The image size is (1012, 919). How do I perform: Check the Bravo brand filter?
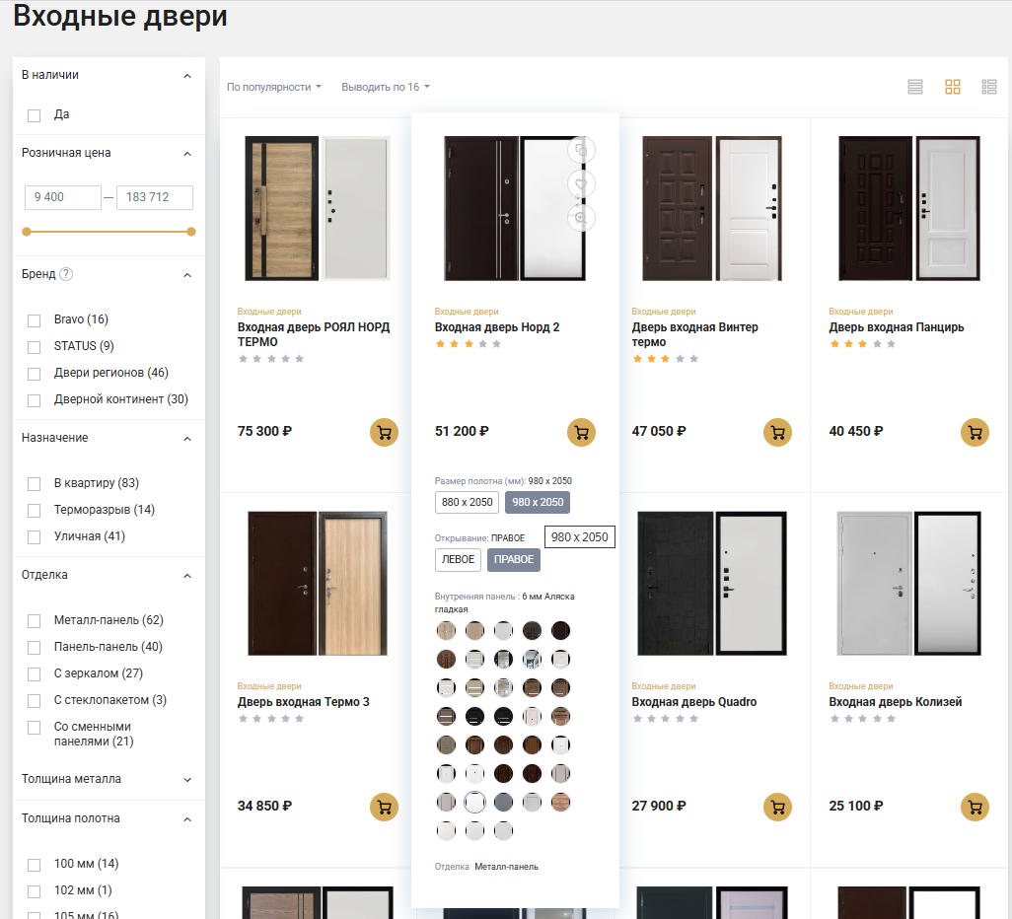coord(35,320)
